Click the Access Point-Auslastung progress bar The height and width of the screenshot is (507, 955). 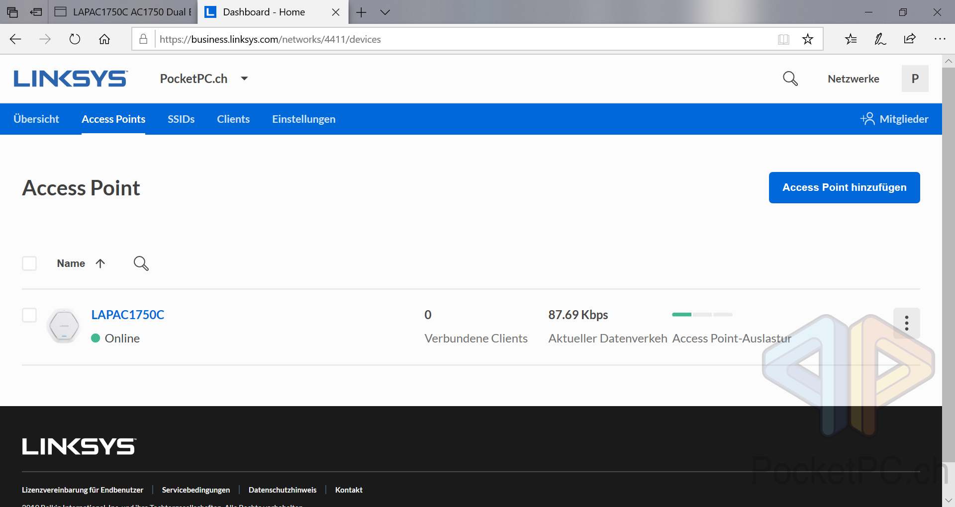tap(702, 315)
